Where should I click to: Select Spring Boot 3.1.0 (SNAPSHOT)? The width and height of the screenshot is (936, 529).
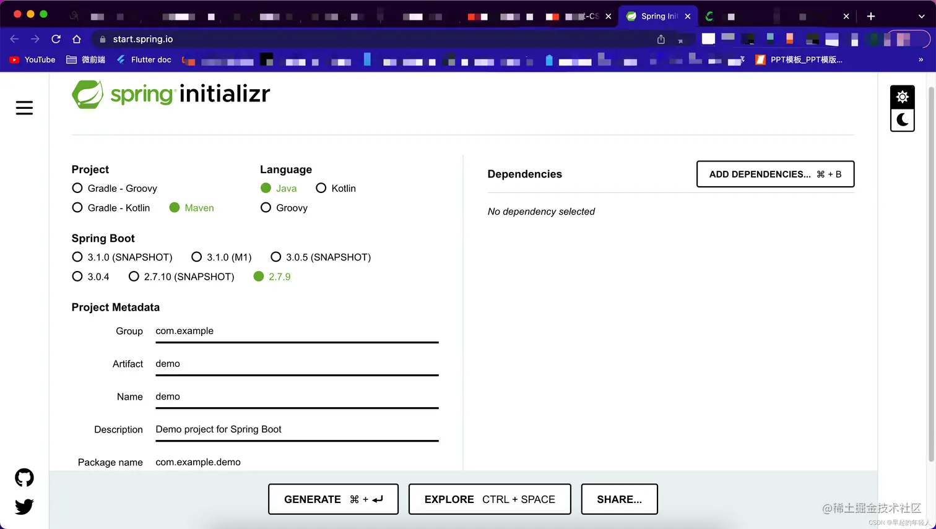point(122,257)
